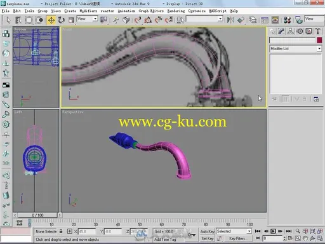Click Configure Modifier Sets icon

316,99
